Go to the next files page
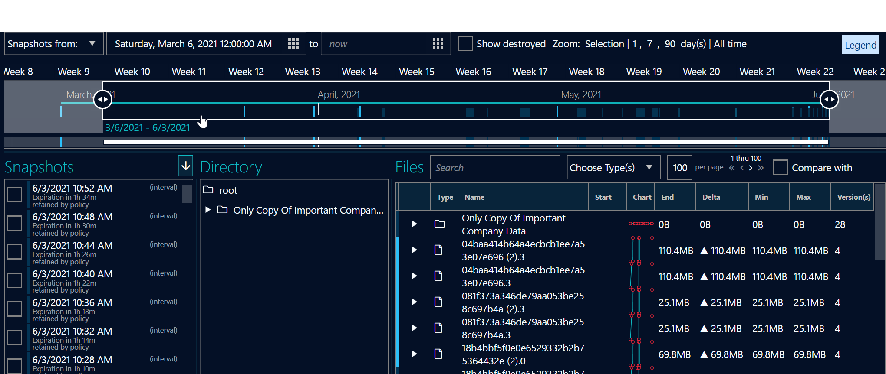Image resolution: width=886 pixels, height=374 pixels. 751,168
